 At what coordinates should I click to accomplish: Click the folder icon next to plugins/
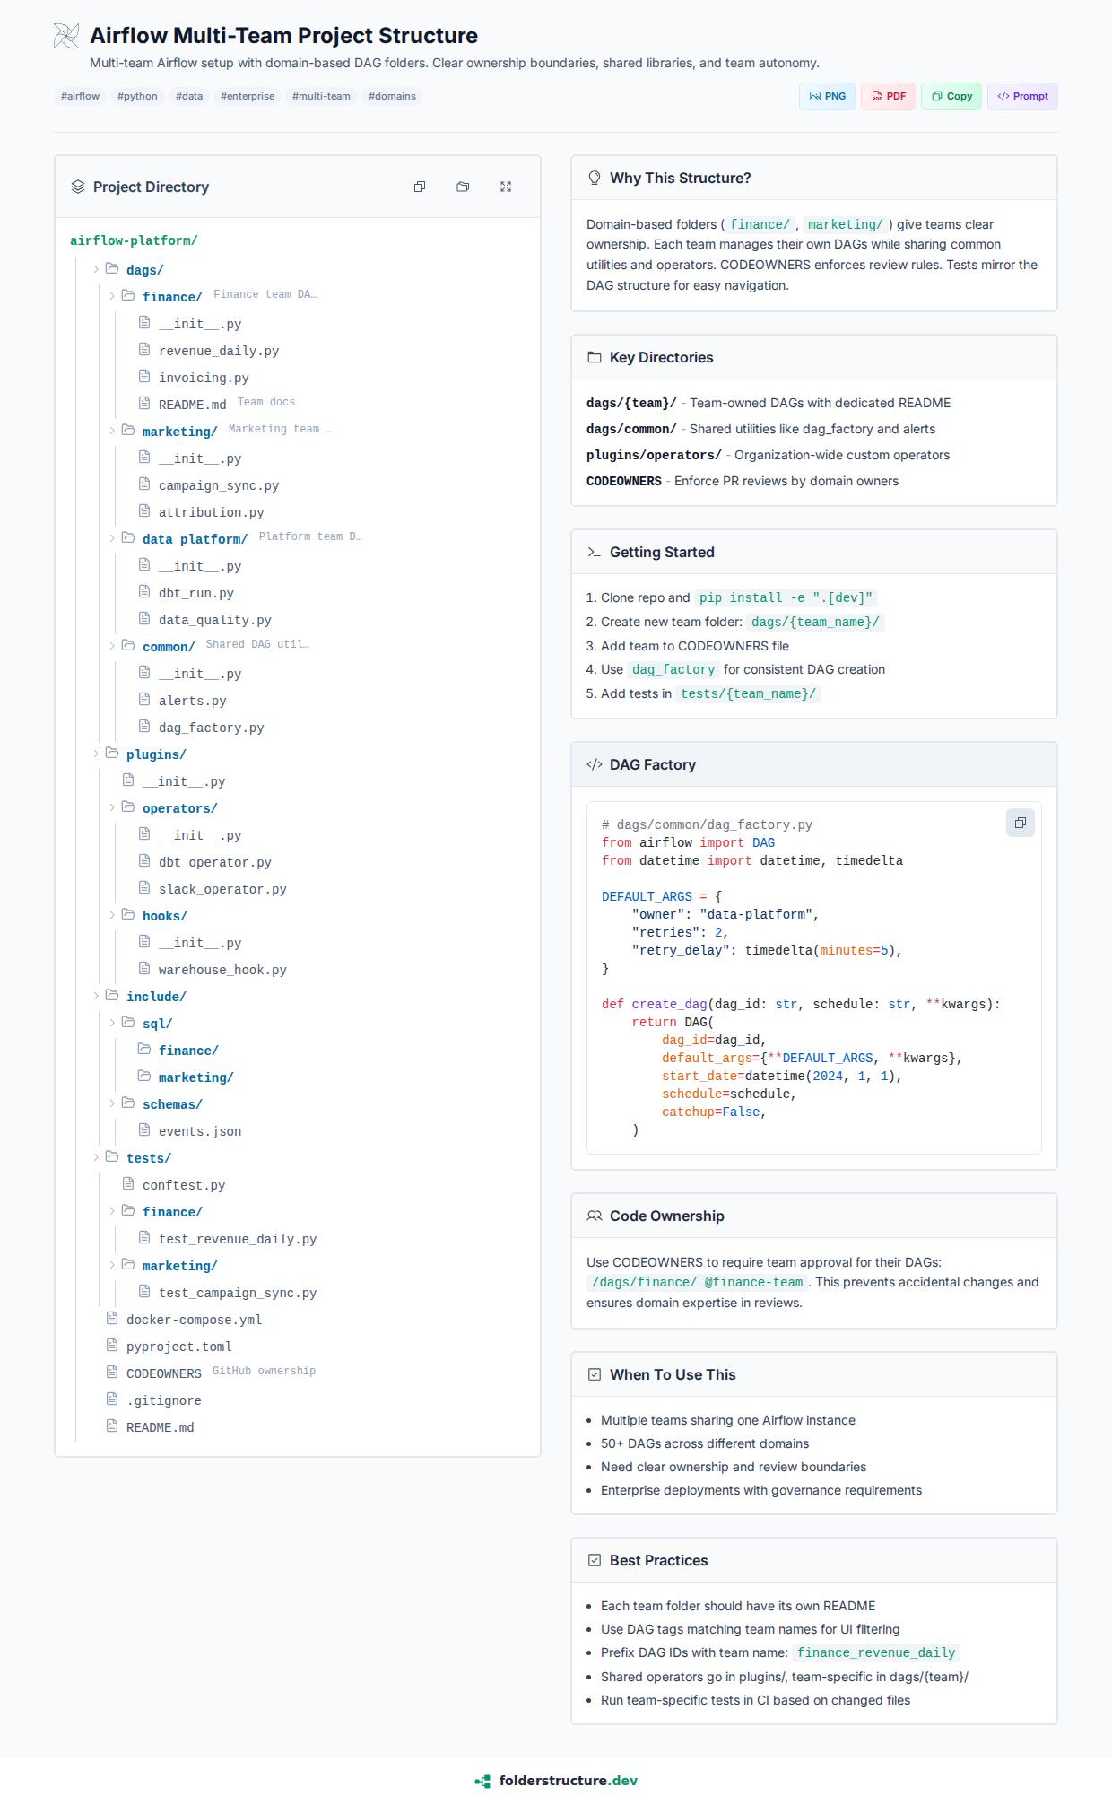pos(112,754)
